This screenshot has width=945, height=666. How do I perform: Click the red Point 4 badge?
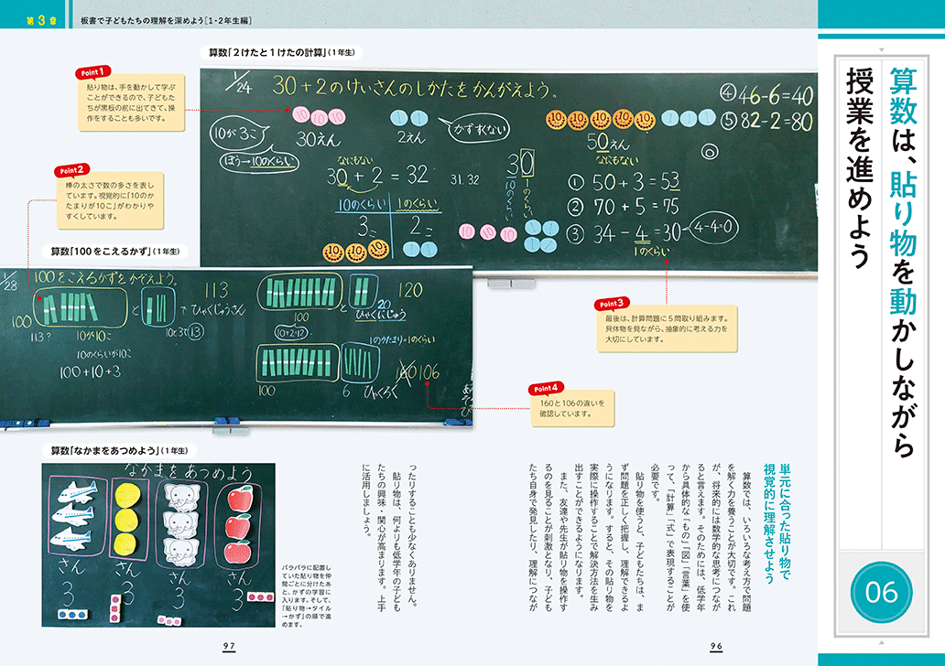point(546,389)
